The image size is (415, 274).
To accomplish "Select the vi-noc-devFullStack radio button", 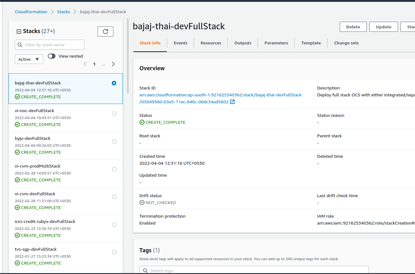I will [114, 114].
